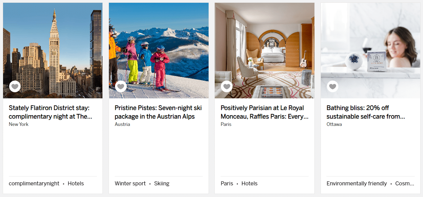Save the Le Royal Monceau Paris offer heart
This screenshot has width=423, height=197.
(227, 86)
